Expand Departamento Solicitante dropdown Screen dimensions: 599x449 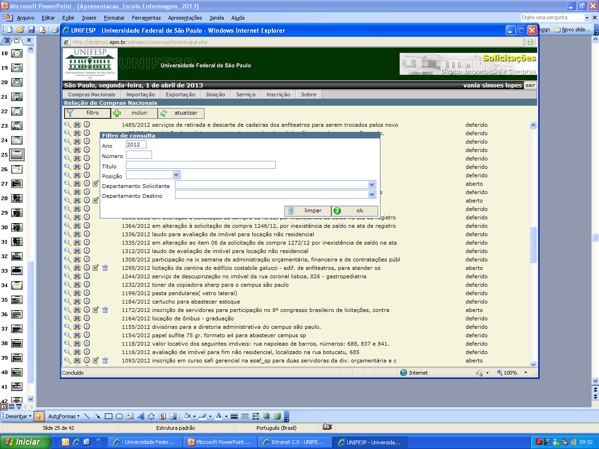(372, 185)
